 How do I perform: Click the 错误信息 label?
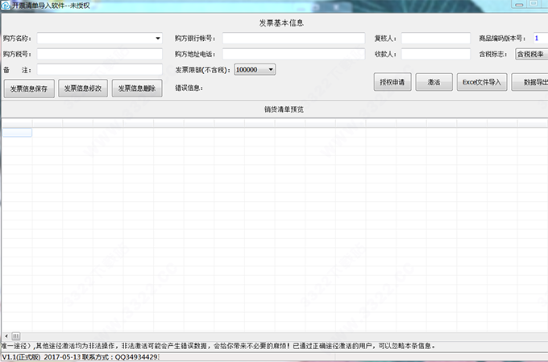click(x=189, y=88)
